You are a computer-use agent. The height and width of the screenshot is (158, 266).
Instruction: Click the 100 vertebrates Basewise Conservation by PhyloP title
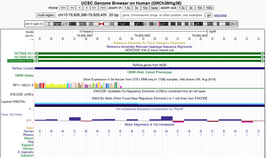point(149,109)
